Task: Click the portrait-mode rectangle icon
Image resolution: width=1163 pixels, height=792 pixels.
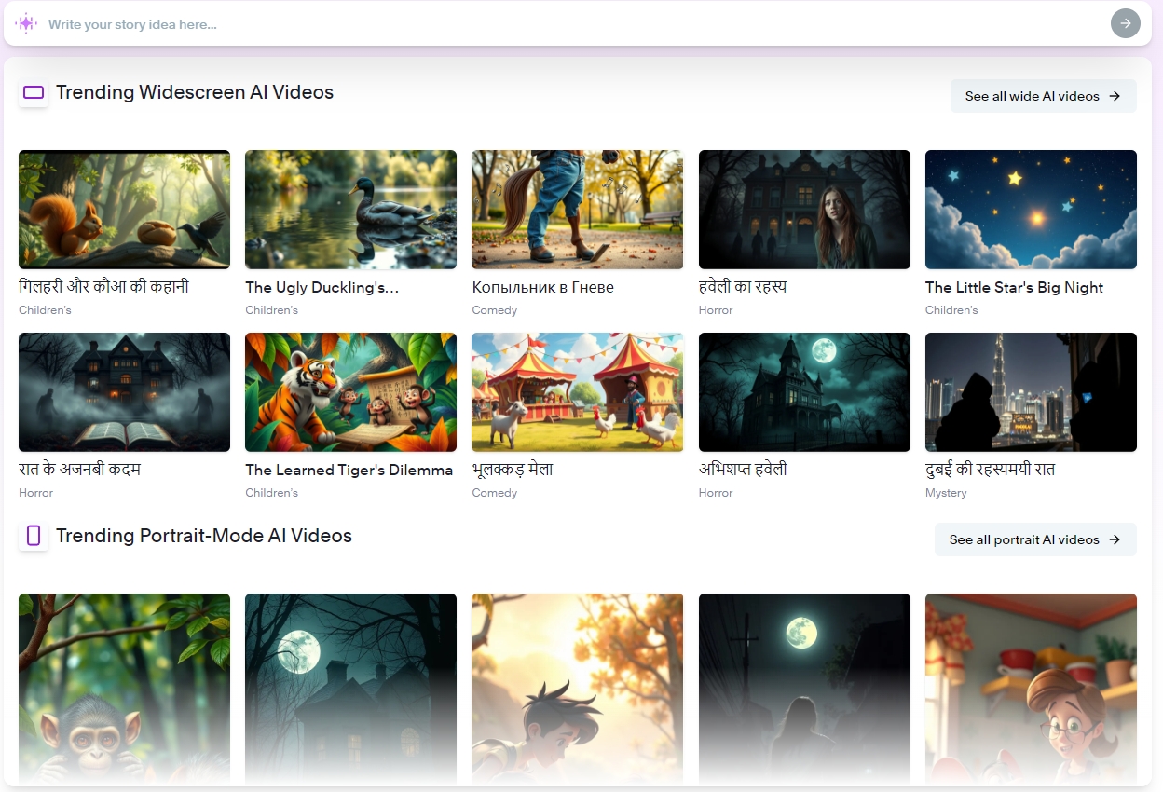Action: 34,536
